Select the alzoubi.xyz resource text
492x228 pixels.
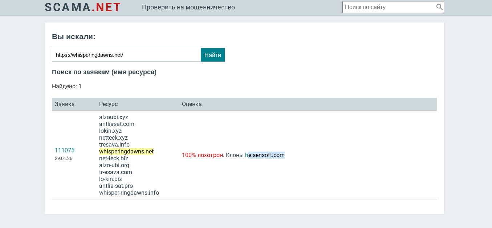[114, 117]
